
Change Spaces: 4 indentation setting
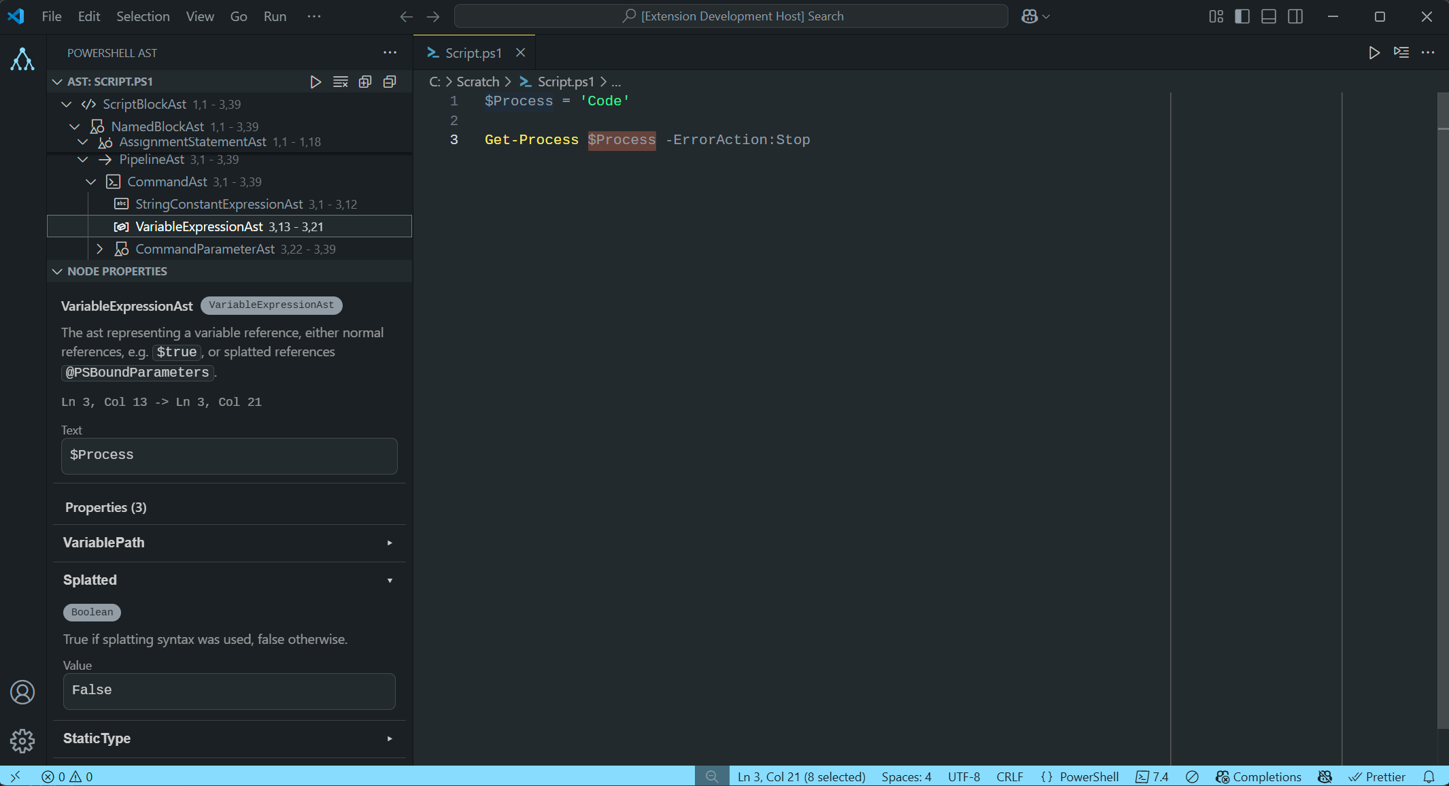pos(906,776)
